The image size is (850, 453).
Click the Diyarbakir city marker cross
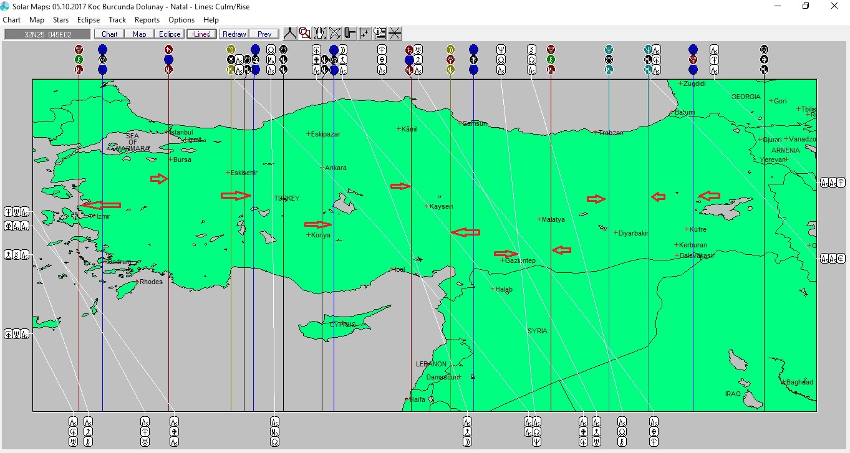tap(616, 233)
